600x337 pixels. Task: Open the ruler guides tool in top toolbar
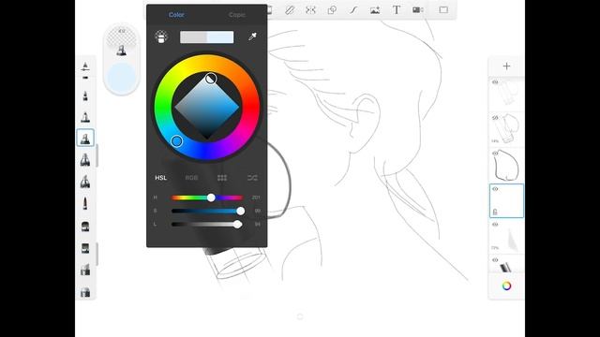(290, 10)
